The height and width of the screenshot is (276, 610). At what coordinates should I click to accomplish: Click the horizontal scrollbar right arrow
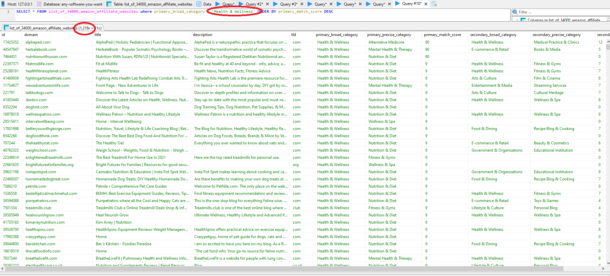point(603,268)
